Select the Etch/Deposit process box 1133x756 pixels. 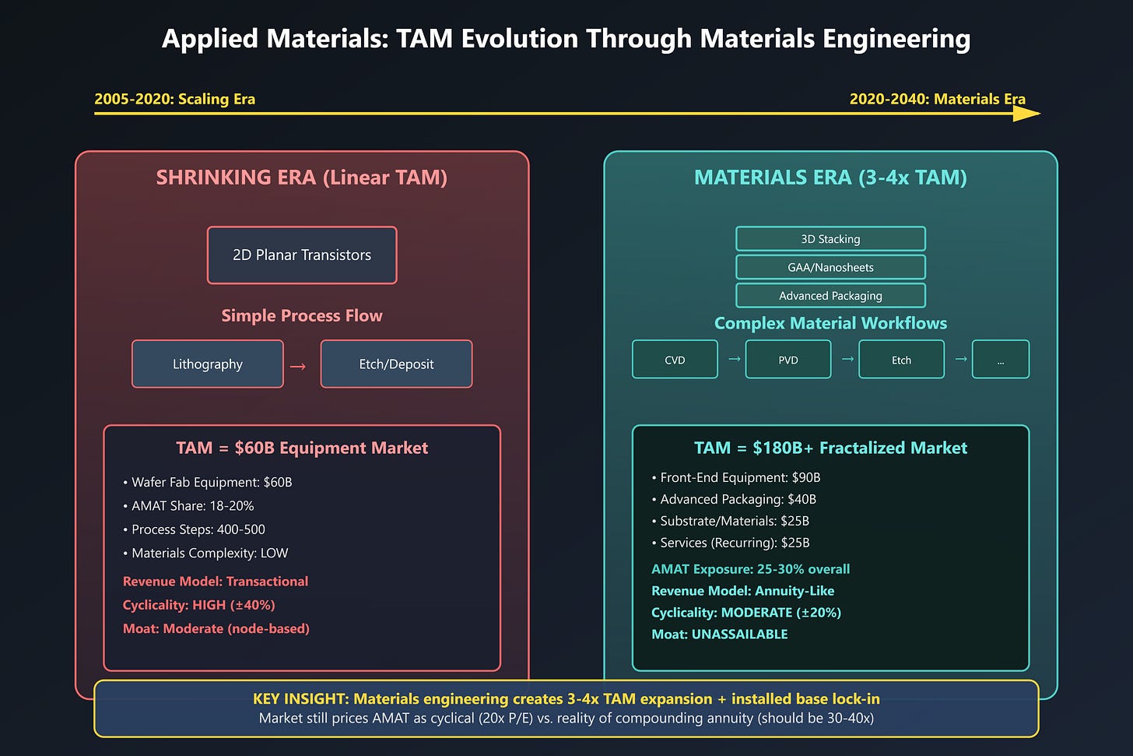pos(396,364)
